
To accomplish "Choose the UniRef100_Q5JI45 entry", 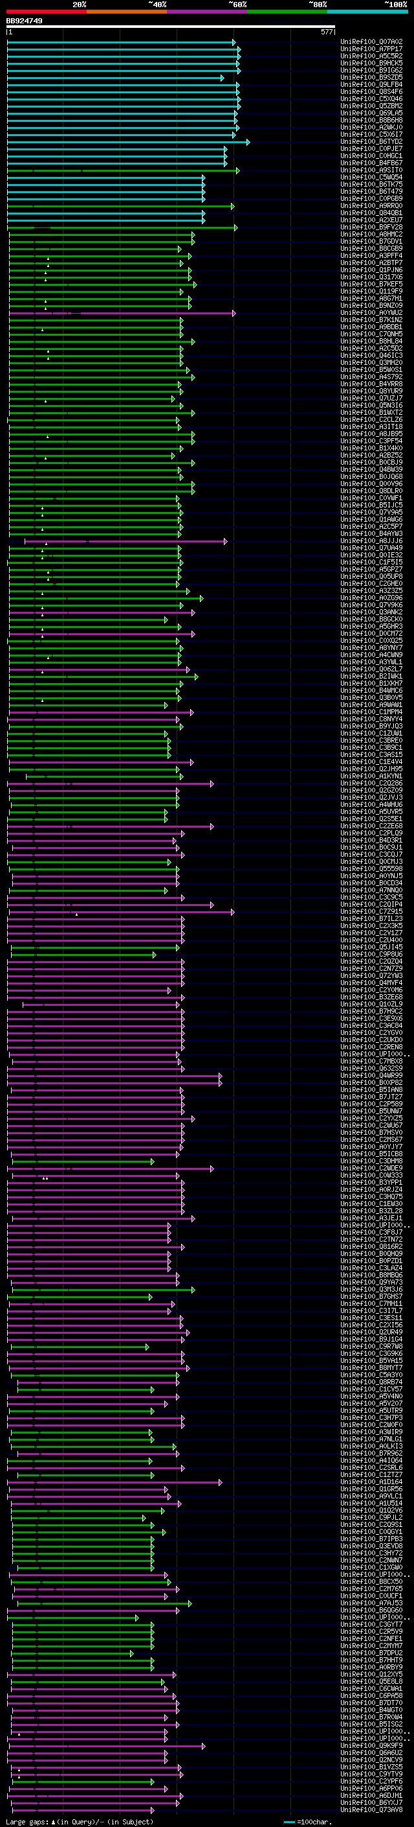I will pyautogui.click(x=371, y=947).
